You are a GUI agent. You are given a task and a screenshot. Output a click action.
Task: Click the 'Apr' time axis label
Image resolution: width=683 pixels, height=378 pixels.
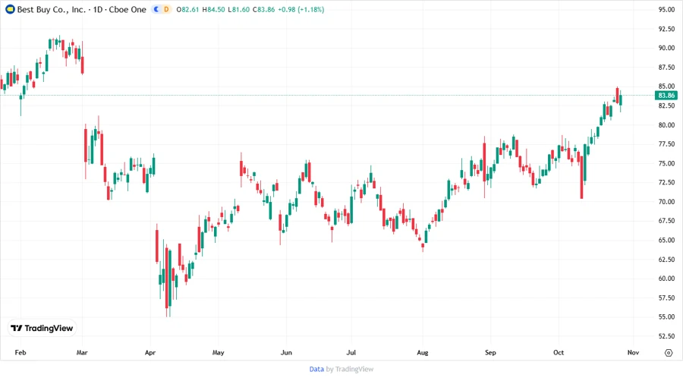150,352
